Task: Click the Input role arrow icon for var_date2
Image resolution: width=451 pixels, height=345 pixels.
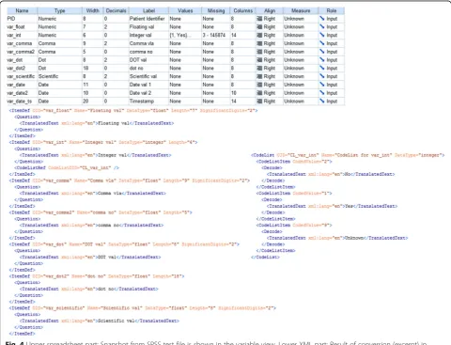Action: 322,93
